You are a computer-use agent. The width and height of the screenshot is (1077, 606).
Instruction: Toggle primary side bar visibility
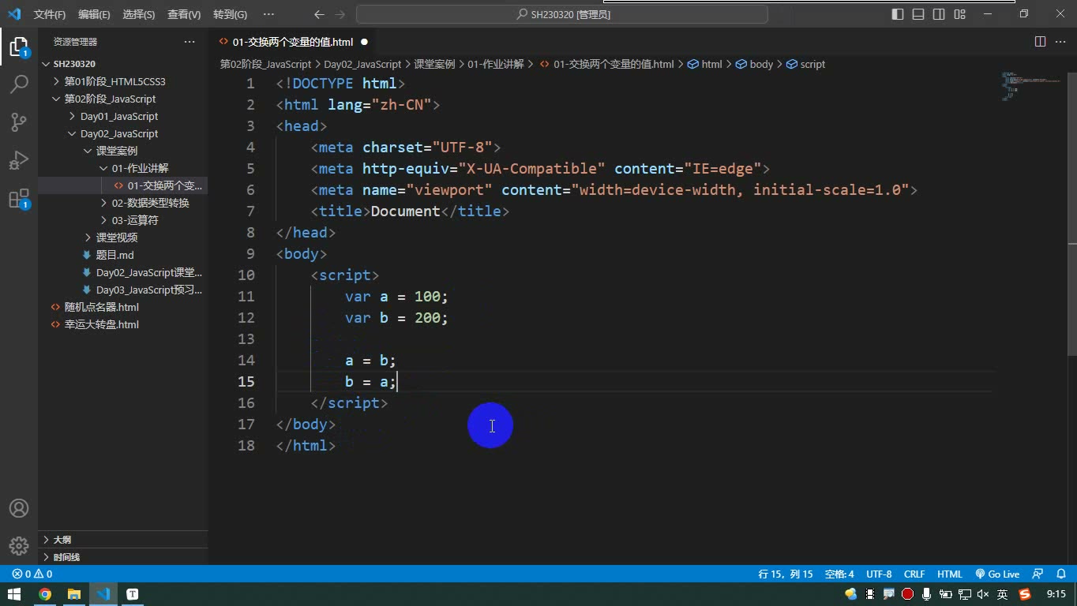click(x=898, y=14)
